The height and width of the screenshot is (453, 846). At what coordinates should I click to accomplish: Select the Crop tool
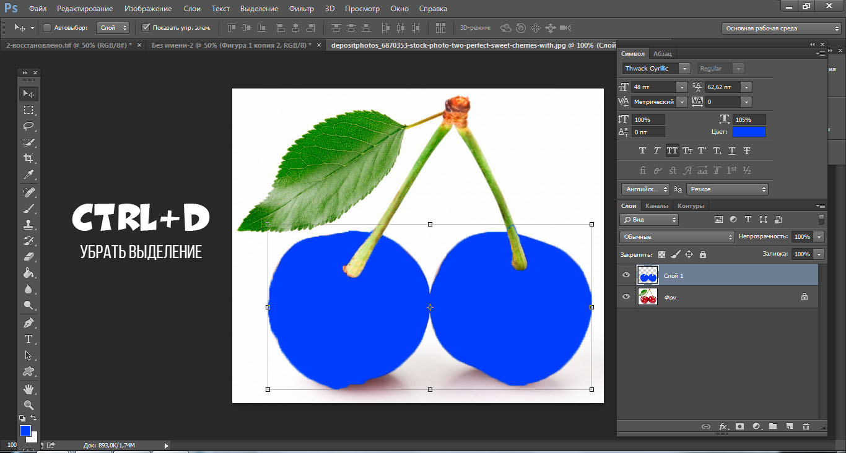coord(28,158)
